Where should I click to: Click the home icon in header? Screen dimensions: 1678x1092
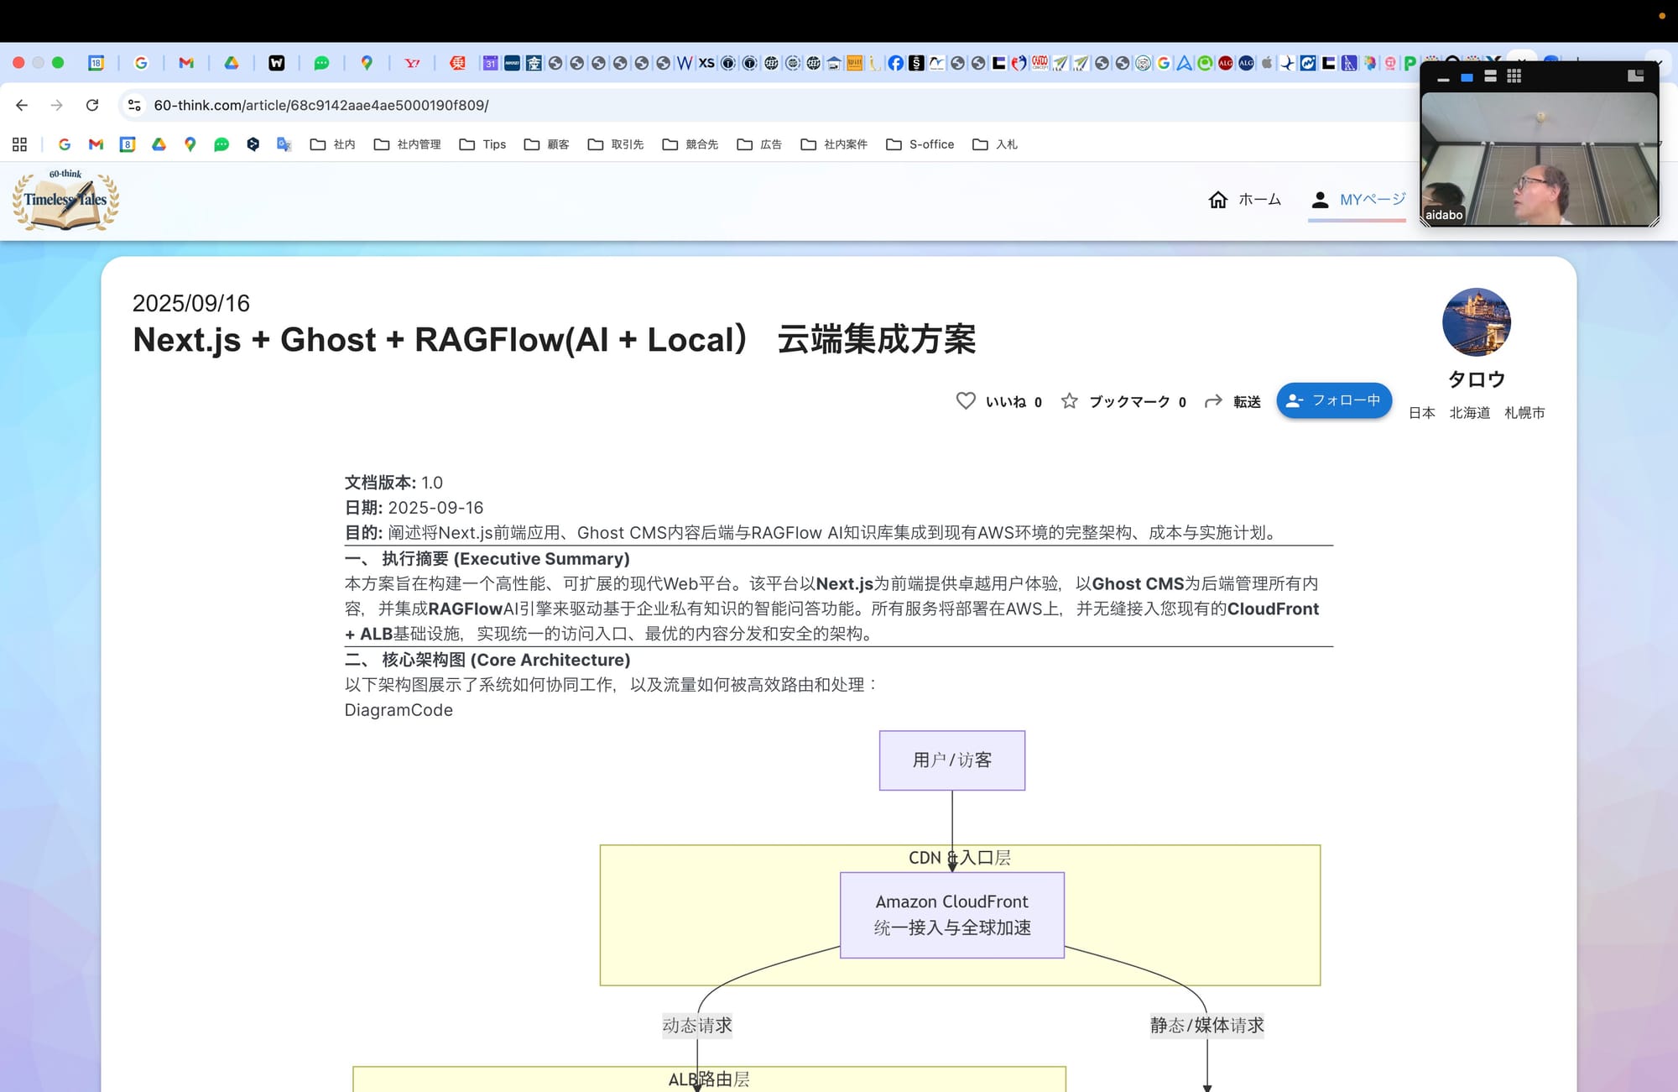coord(1217,200)
